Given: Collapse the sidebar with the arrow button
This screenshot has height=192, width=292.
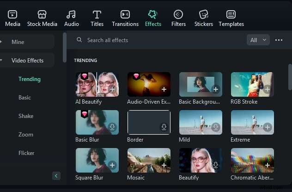Looking at the screenshot, I should coord(56,176).
